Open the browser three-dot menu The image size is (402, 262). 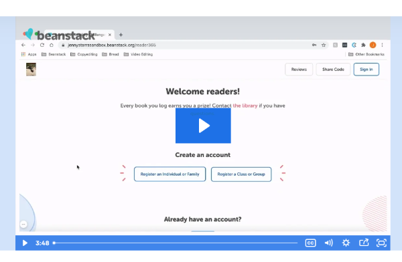[x=383, y=45]
